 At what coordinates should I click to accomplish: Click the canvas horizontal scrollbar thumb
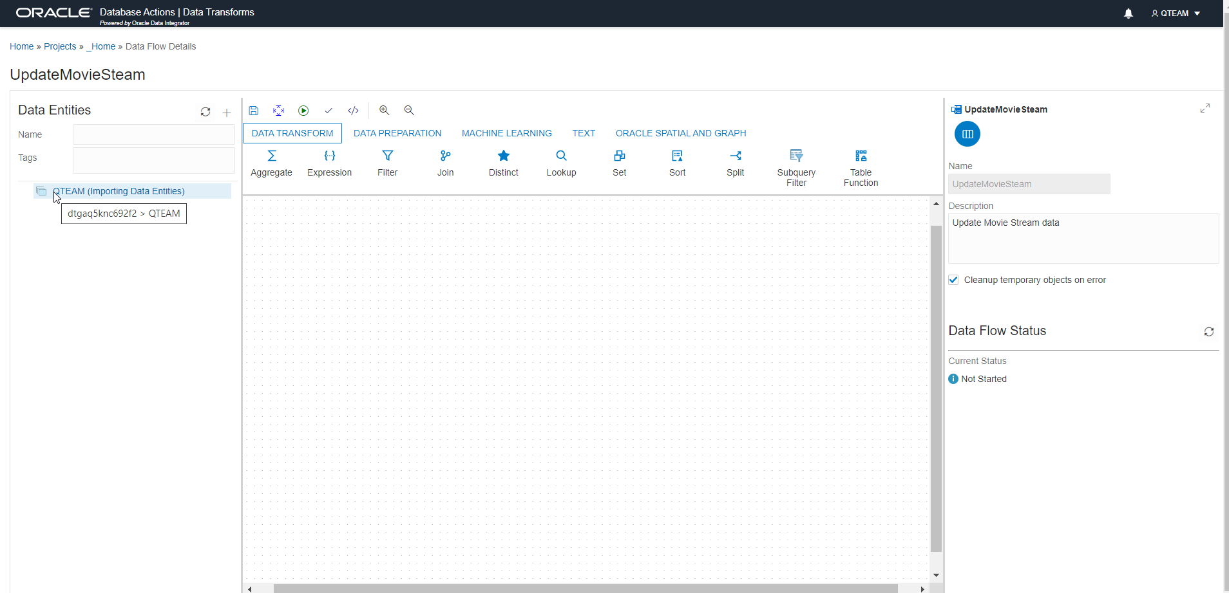pos(586,588)
